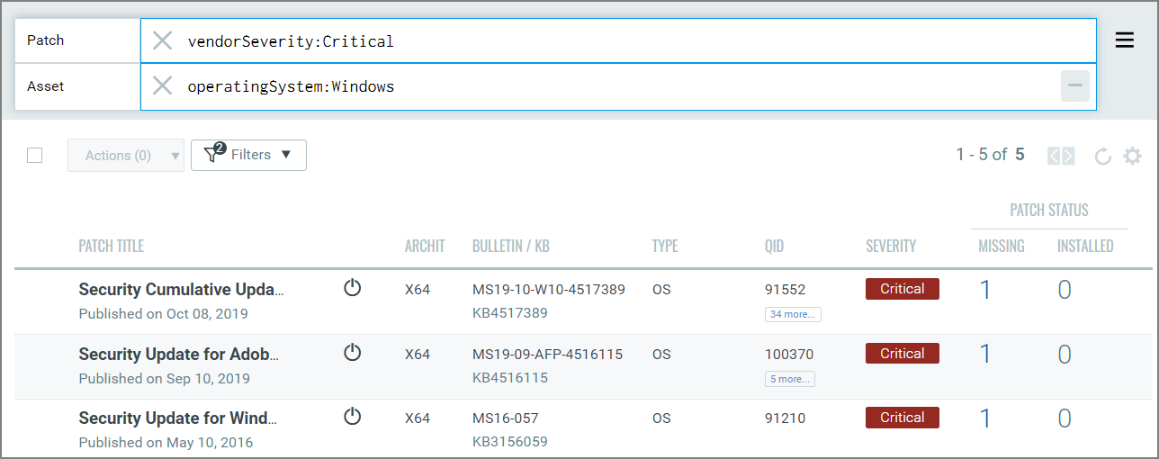
Task: Clear the vendorSeverity:Critical patch query
Action: [162, 40]
